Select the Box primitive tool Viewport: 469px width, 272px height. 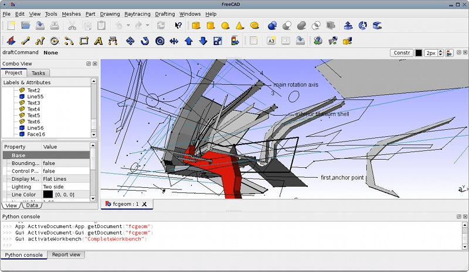pyautogui.click(x=196, y=26)
